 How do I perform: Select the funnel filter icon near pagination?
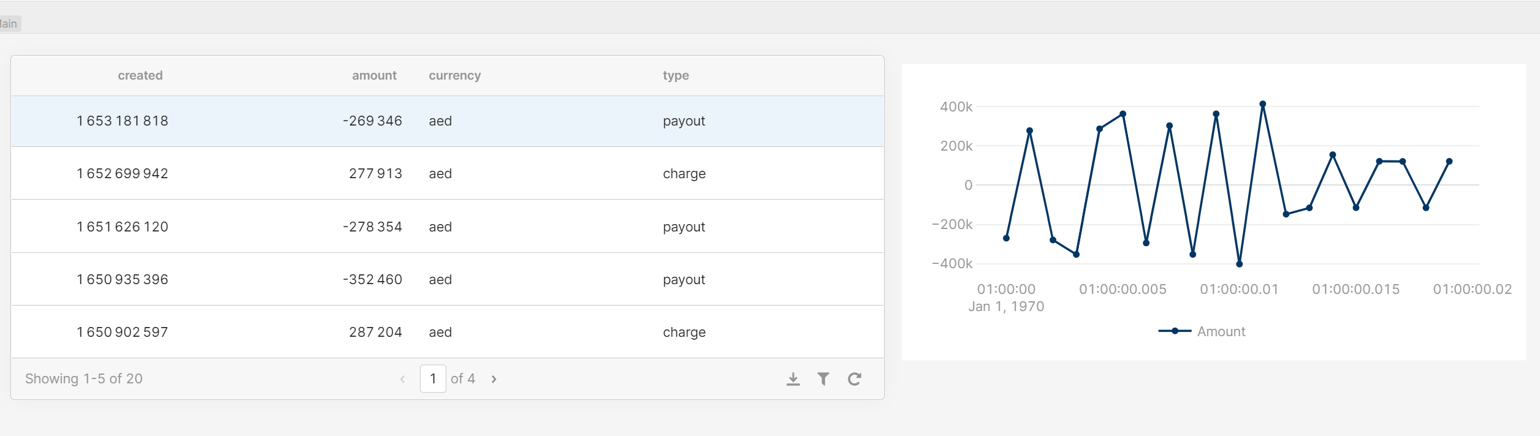pos(824,378)
